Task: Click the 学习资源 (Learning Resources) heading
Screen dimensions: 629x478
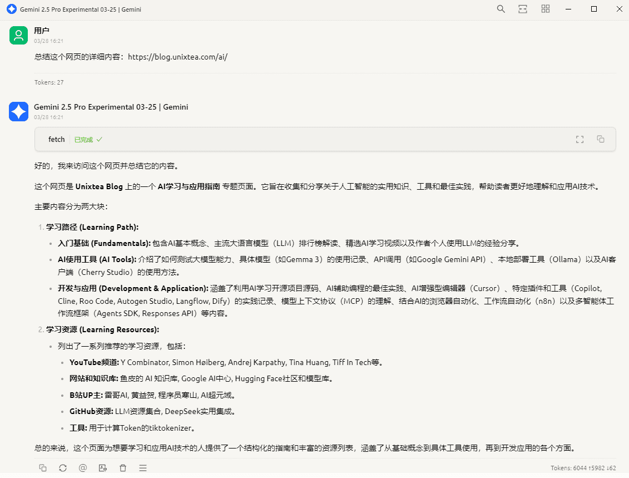Action: tap(103, 329)
